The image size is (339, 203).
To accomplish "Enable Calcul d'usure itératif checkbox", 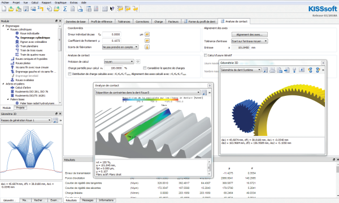I will [x=206, y=55].
